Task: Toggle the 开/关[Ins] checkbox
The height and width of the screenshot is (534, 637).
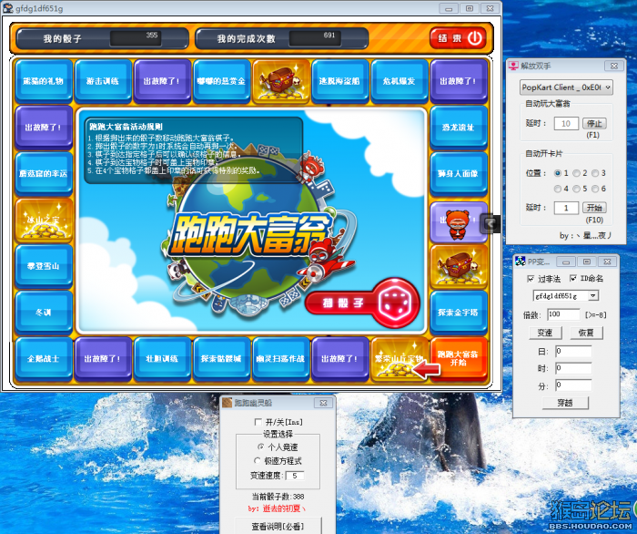Action: point(258,422)
